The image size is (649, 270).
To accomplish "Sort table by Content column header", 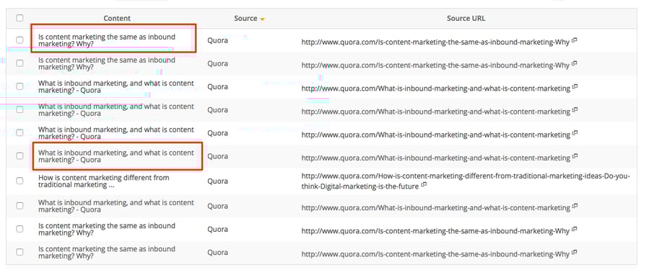I will pos(117,18).
